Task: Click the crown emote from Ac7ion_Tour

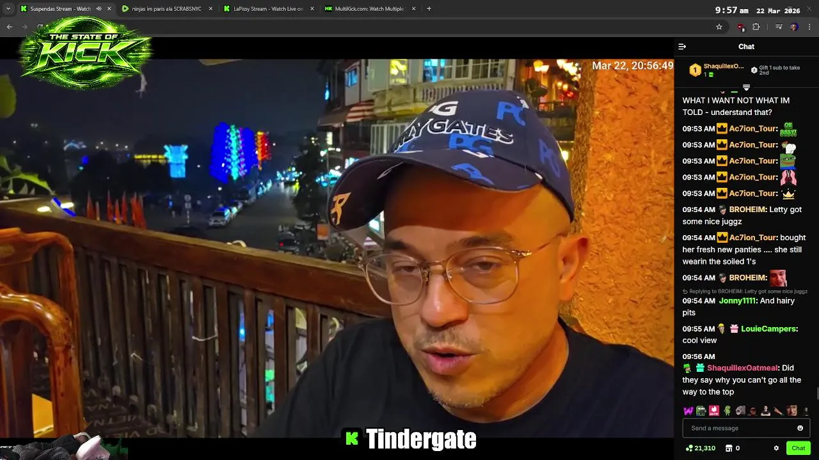Action: 788,193
